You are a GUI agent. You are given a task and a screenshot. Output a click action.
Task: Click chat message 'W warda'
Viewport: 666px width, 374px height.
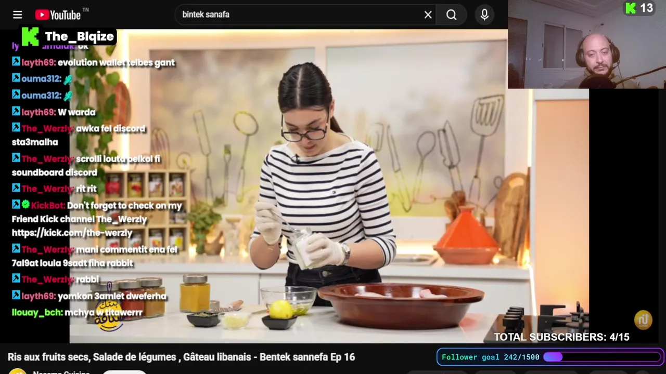pos(76,112)
